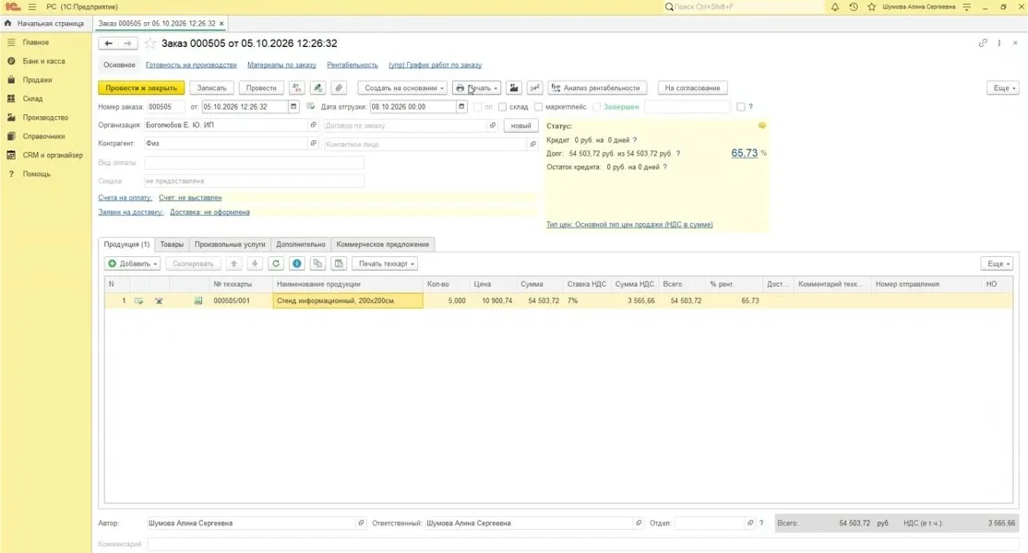Open the Еще menu above the products table
Image resolution: width=1028 pixels, height=553 pixels.
(x=998, y=264)
